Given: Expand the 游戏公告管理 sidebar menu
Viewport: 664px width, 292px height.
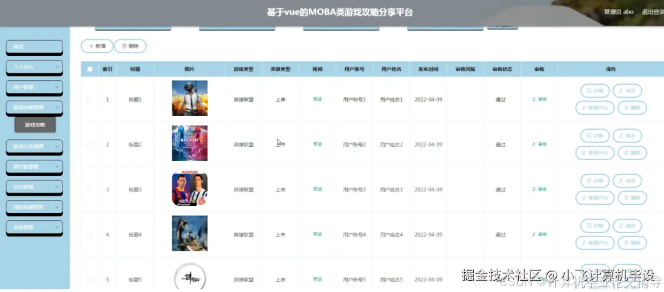Looking at the screenshot, I should [34, 146].
